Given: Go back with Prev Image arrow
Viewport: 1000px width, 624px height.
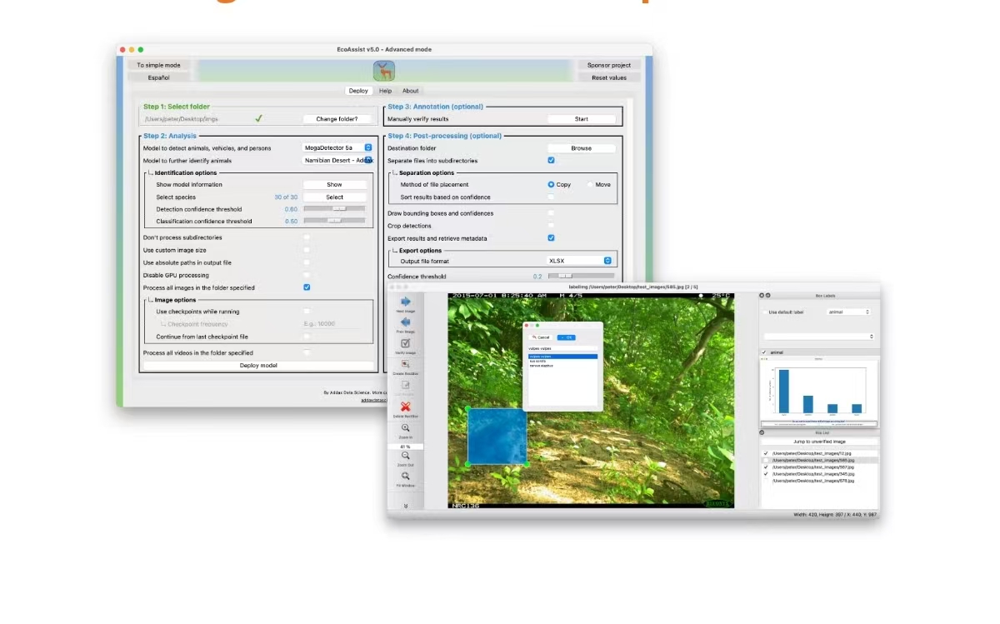Looking at the screenshot, I should (x=406, y=322).
